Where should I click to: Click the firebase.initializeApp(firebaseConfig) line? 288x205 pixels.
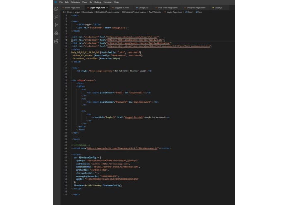[x=98, y=185]
